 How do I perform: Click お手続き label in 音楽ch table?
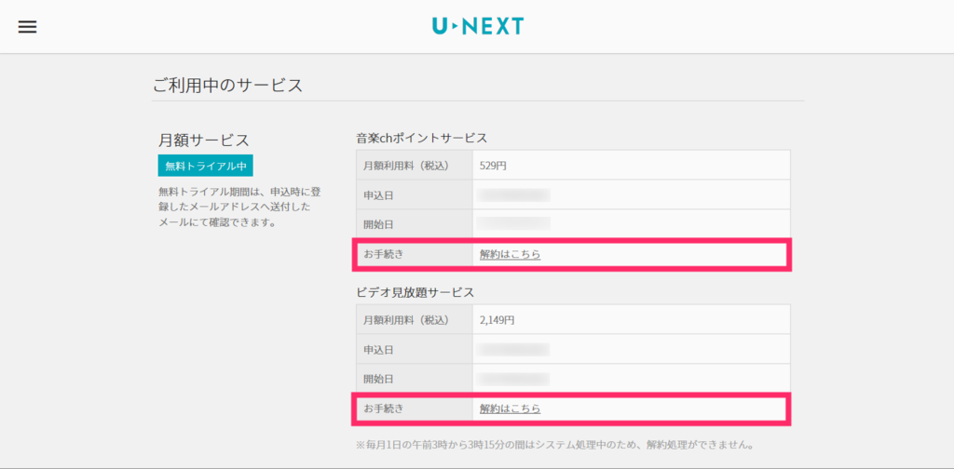(x=383, y=255)
